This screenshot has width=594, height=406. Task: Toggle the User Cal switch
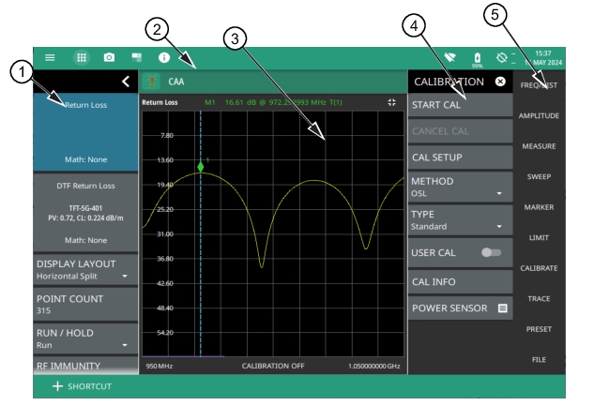coord(489,253)
